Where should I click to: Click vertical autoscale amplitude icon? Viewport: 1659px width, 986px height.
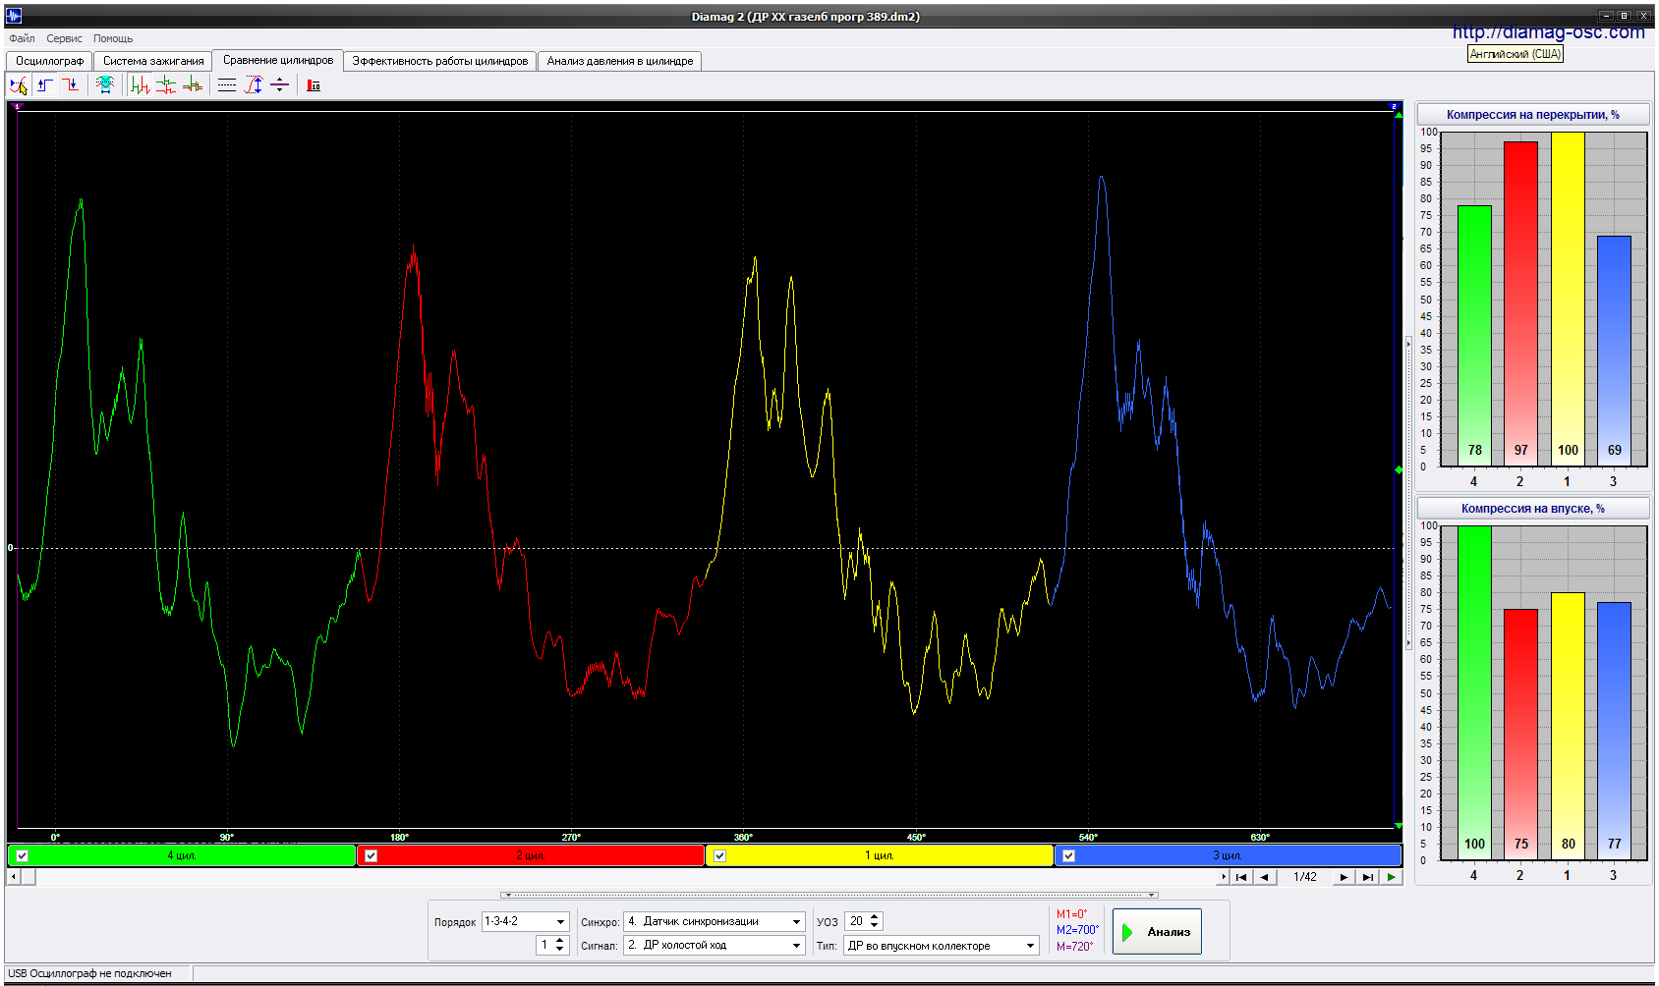pos(254,85)
